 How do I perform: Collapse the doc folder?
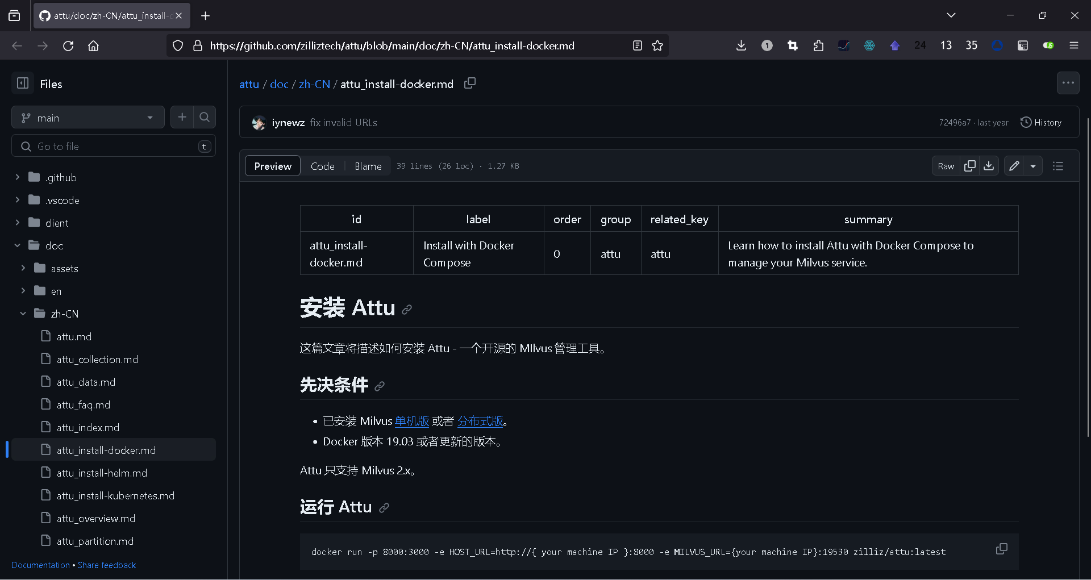pyautogui.click(x=17, y=245)
